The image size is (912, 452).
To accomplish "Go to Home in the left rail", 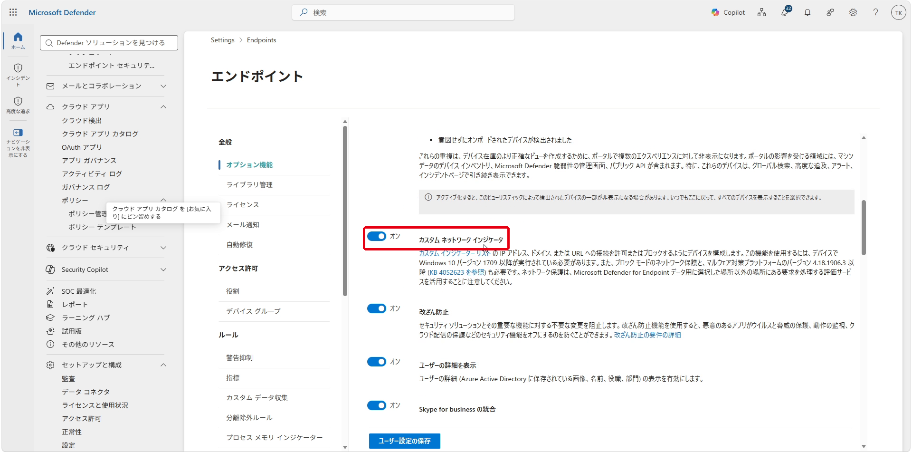I will 18,40.
